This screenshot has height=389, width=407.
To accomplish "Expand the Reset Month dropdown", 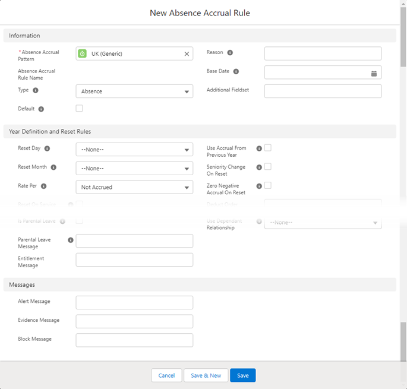I will [x=134, y=169].
